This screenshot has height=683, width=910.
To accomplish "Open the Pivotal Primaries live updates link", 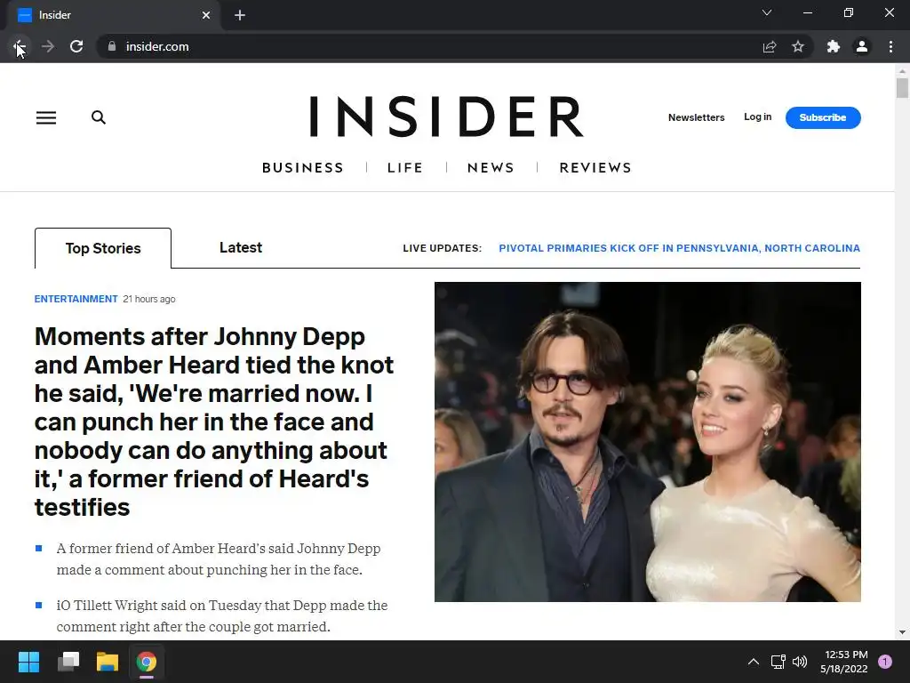I will click(x=680, y=248).
